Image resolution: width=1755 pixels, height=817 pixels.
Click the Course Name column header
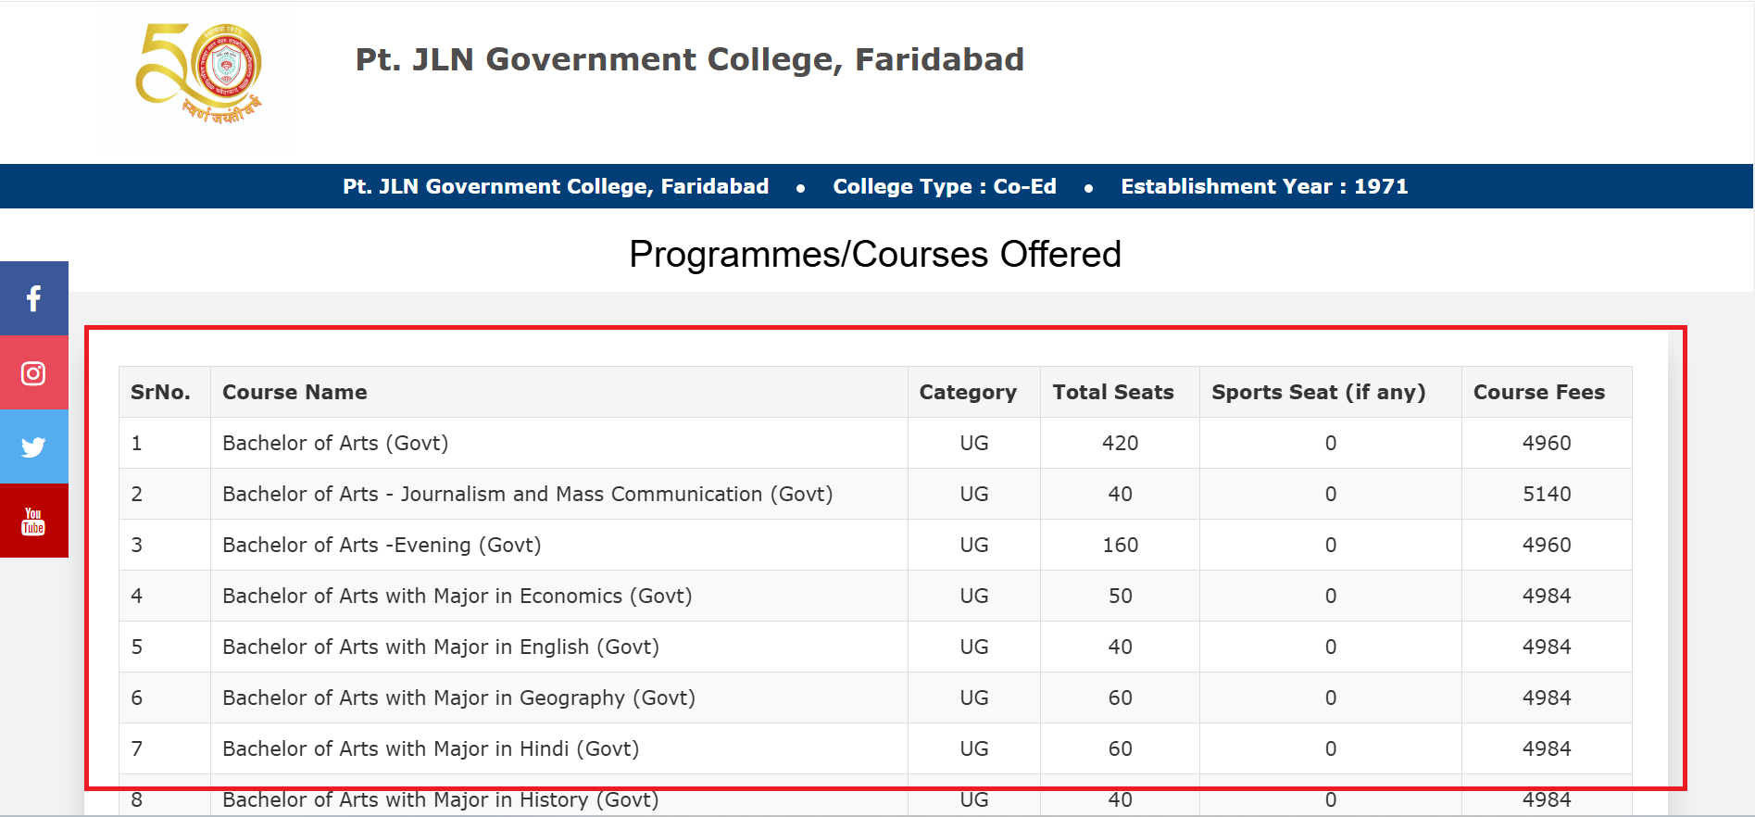coord(295,392)
